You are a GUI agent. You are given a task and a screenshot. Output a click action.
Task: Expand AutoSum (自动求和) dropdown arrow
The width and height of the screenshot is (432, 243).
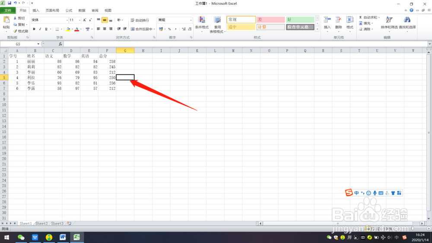pos(379,17)
